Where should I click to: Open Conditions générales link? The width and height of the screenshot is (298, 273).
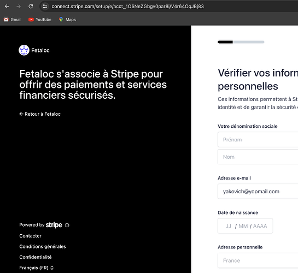point(43,246)
